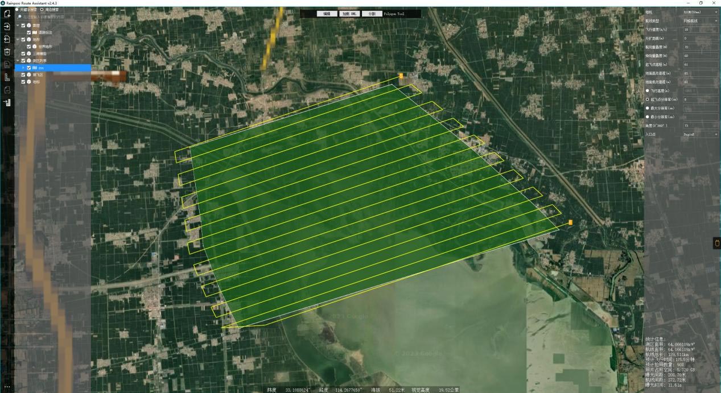Click the 外扩范围(m) value field
Screen dimensions: 721x393
pos(701,38)
